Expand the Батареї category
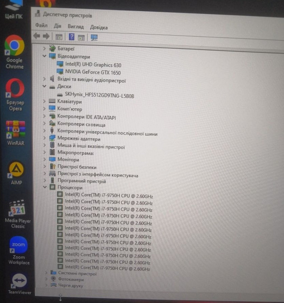Screen dimensions: 284x303 (44, 48)
